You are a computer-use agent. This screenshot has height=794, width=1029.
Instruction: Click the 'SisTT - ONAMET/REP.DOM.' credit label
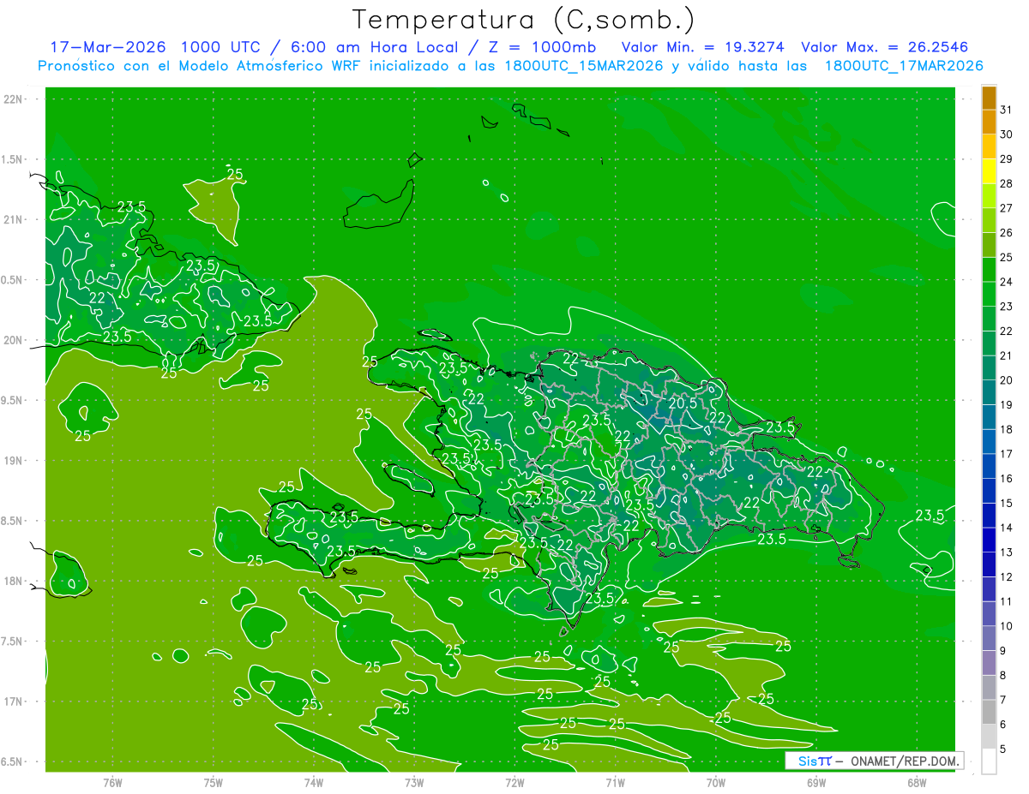click(875, 761)
